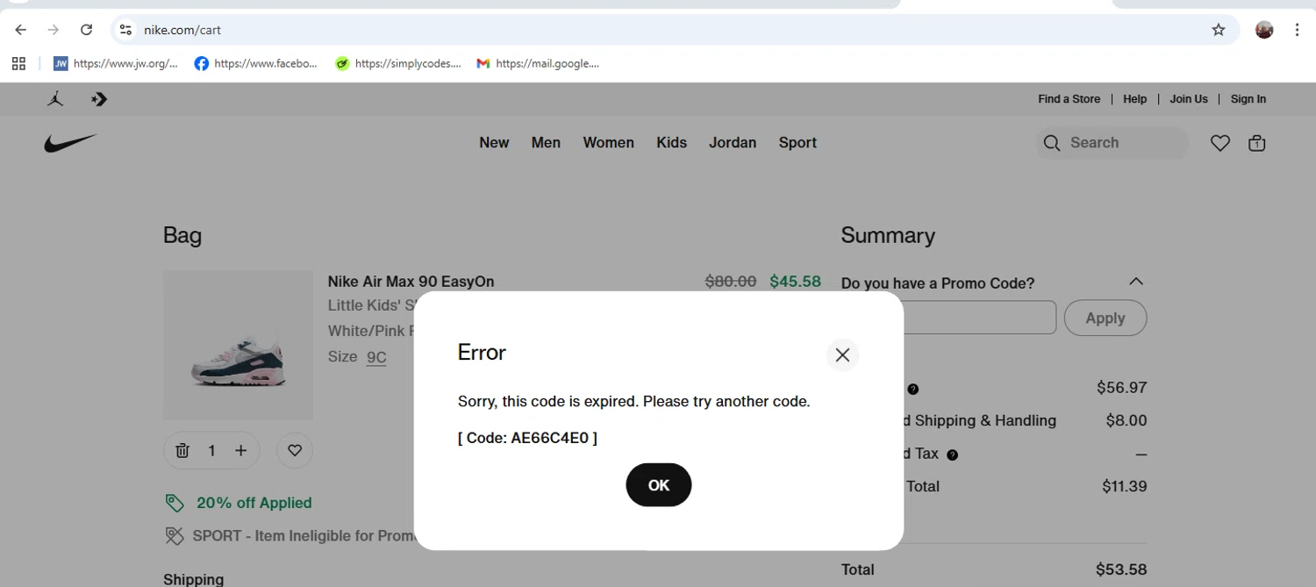Open the jw.org bookmark
This screenshot has width=1316, height=587.
point(116,63)
